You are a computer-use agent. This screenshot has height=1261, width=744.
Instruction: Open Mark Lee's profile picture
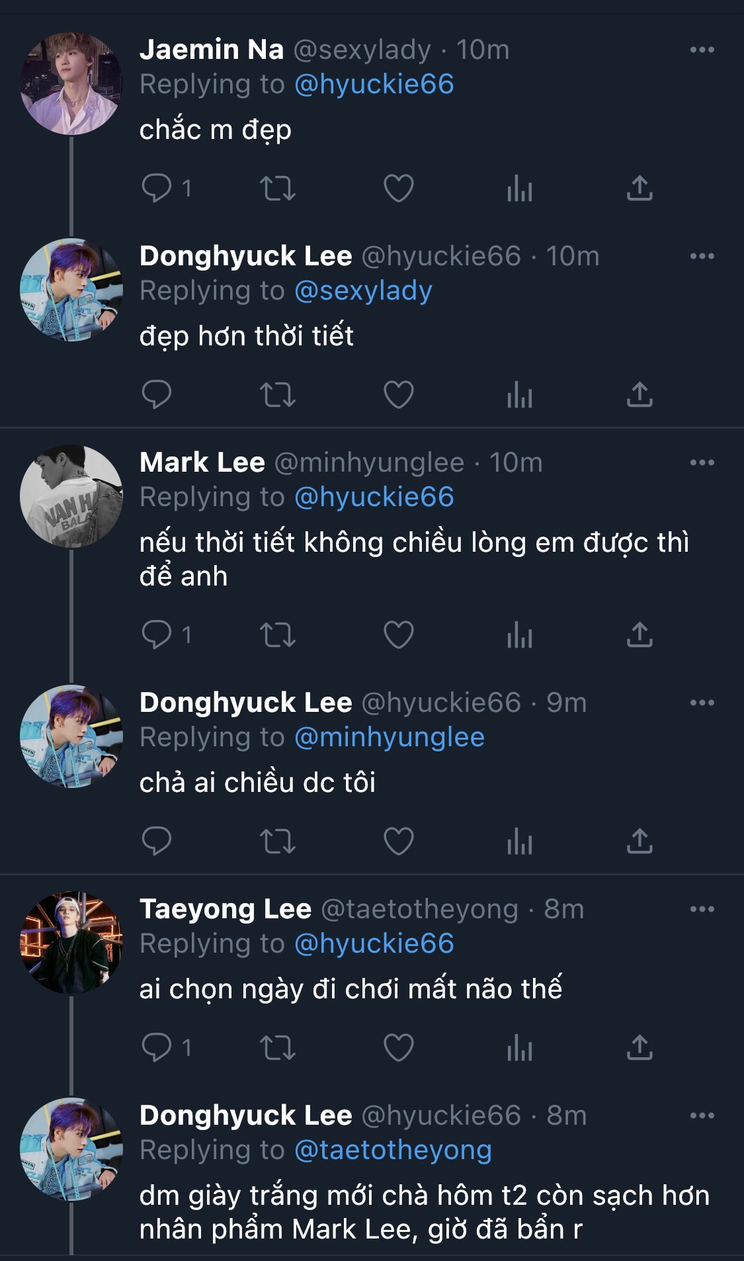(71, 496)
